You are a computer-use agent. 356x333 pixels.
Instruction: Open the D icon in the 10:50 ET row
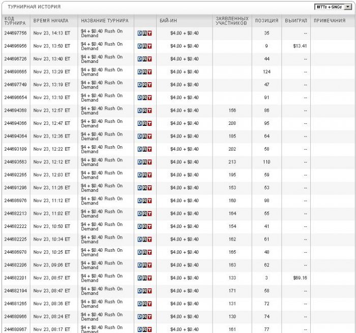pos(140,226)
